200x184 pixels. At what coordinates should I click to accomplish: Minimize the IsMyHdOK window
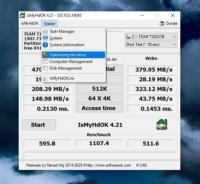click(x=142, y=15)
